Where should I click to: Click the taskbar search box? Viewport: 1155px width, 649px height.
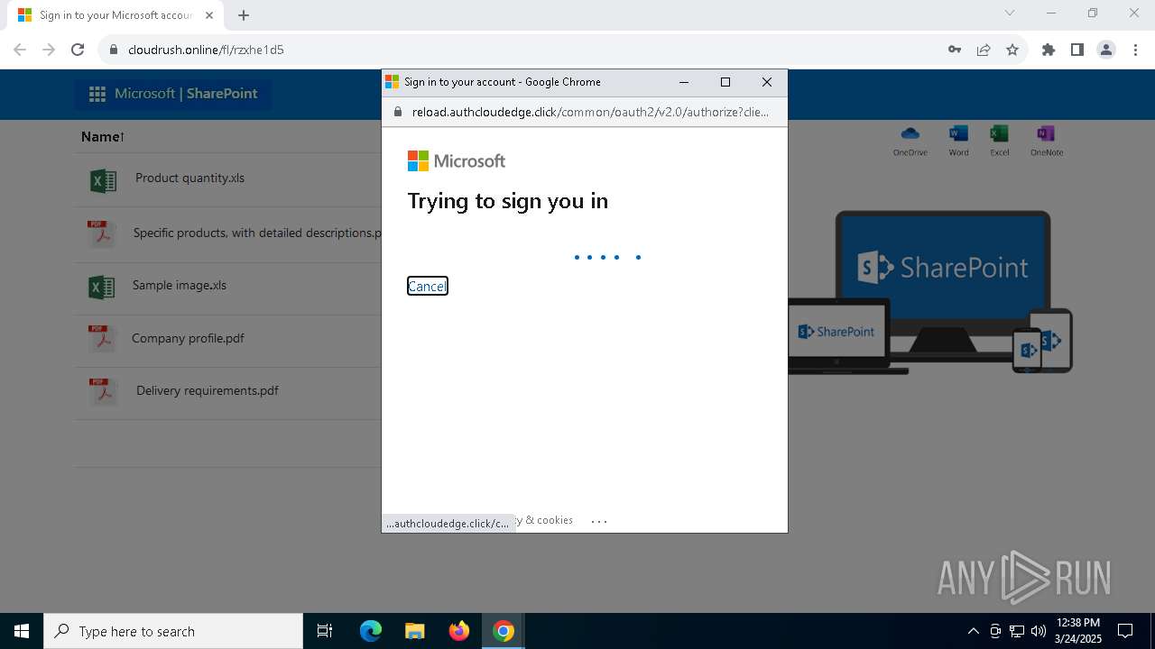[x=173, y=631]
